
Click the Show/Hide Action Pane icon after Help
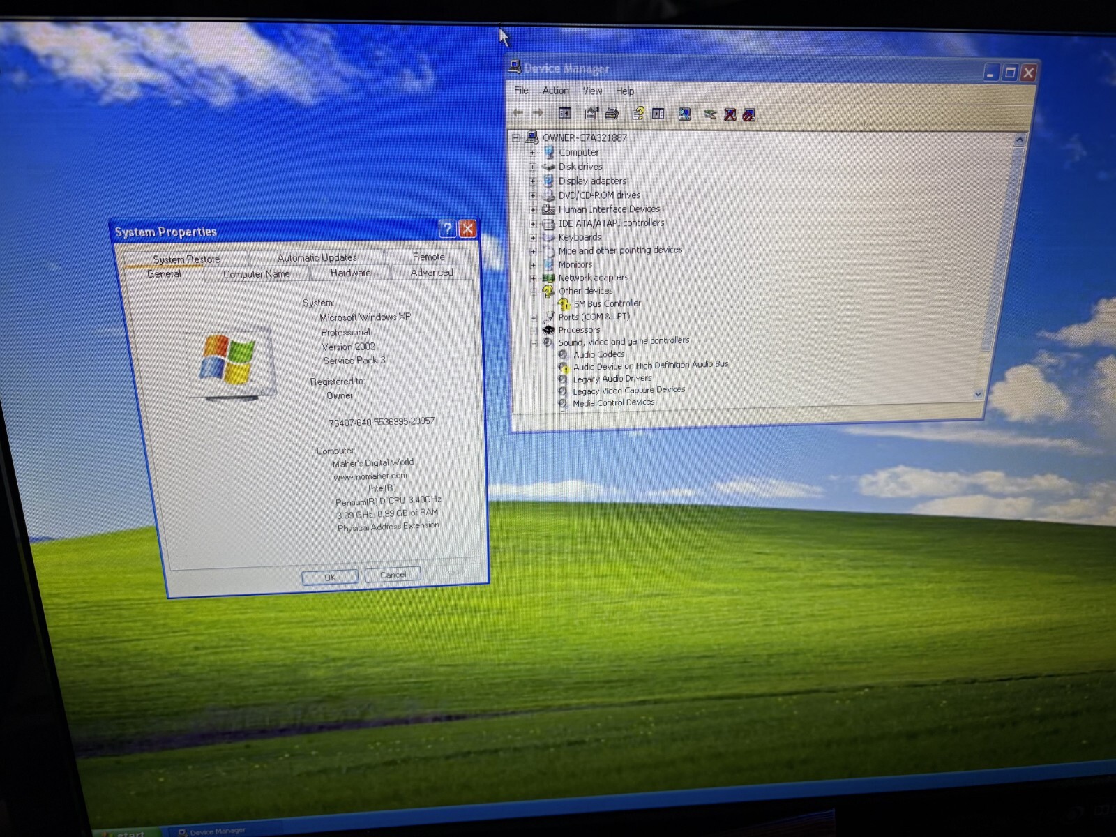click(x=658, y=114)
